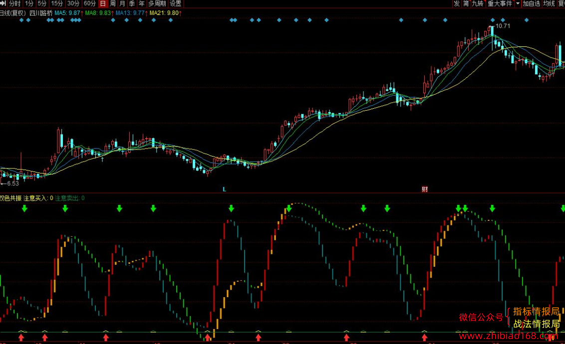Click the blue L marker on chart

[224, 189]
